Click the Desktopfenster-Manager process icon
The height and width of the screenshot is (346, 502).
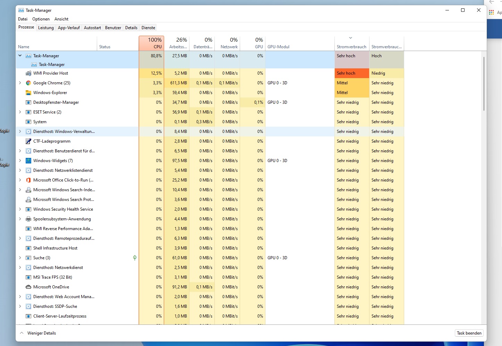point(28,102)
